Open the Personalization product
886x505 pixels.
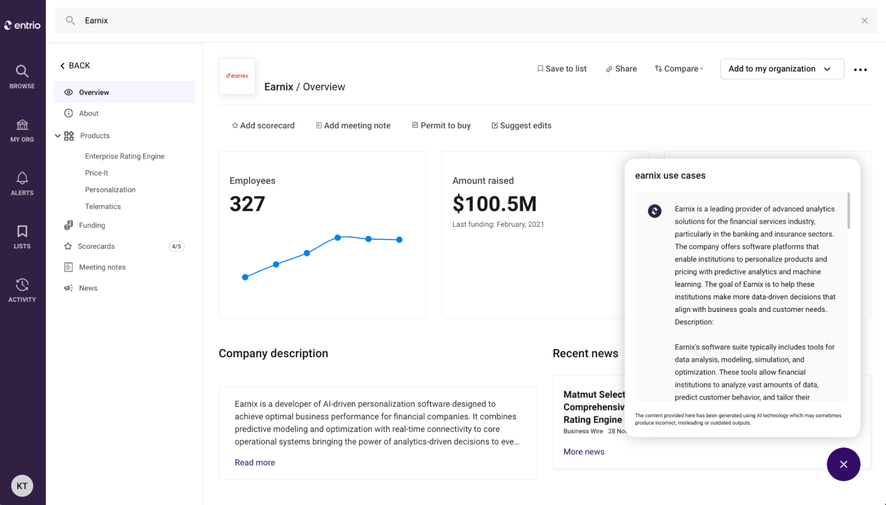coord(110,190)
